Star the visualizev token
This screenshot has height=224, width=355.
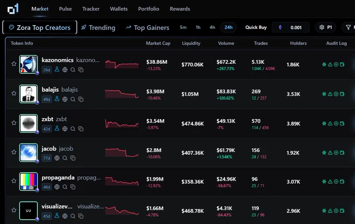pos(14,210)
